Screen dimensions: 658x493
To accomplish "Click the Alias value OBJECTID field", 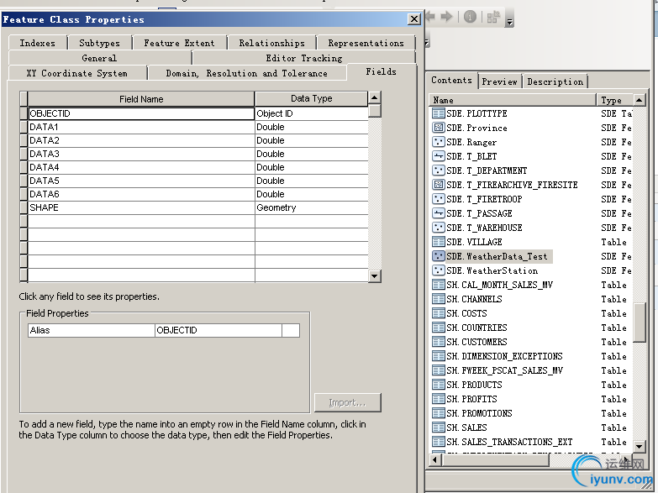I will (218, 330).
